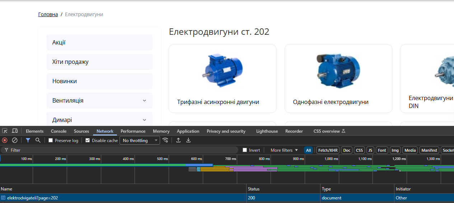Filter requests by JS type

(370, 150)
